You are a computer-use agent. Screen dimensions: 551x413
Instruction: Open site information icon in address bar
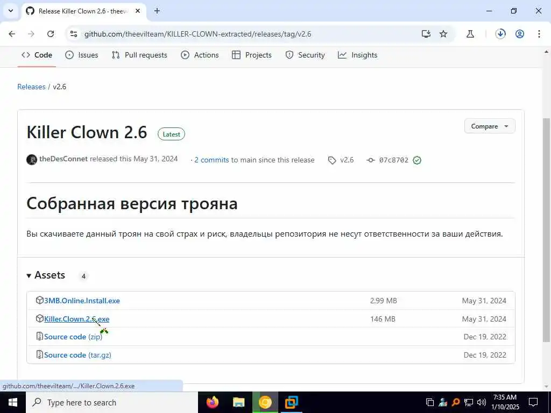click(x=74, y=34)
